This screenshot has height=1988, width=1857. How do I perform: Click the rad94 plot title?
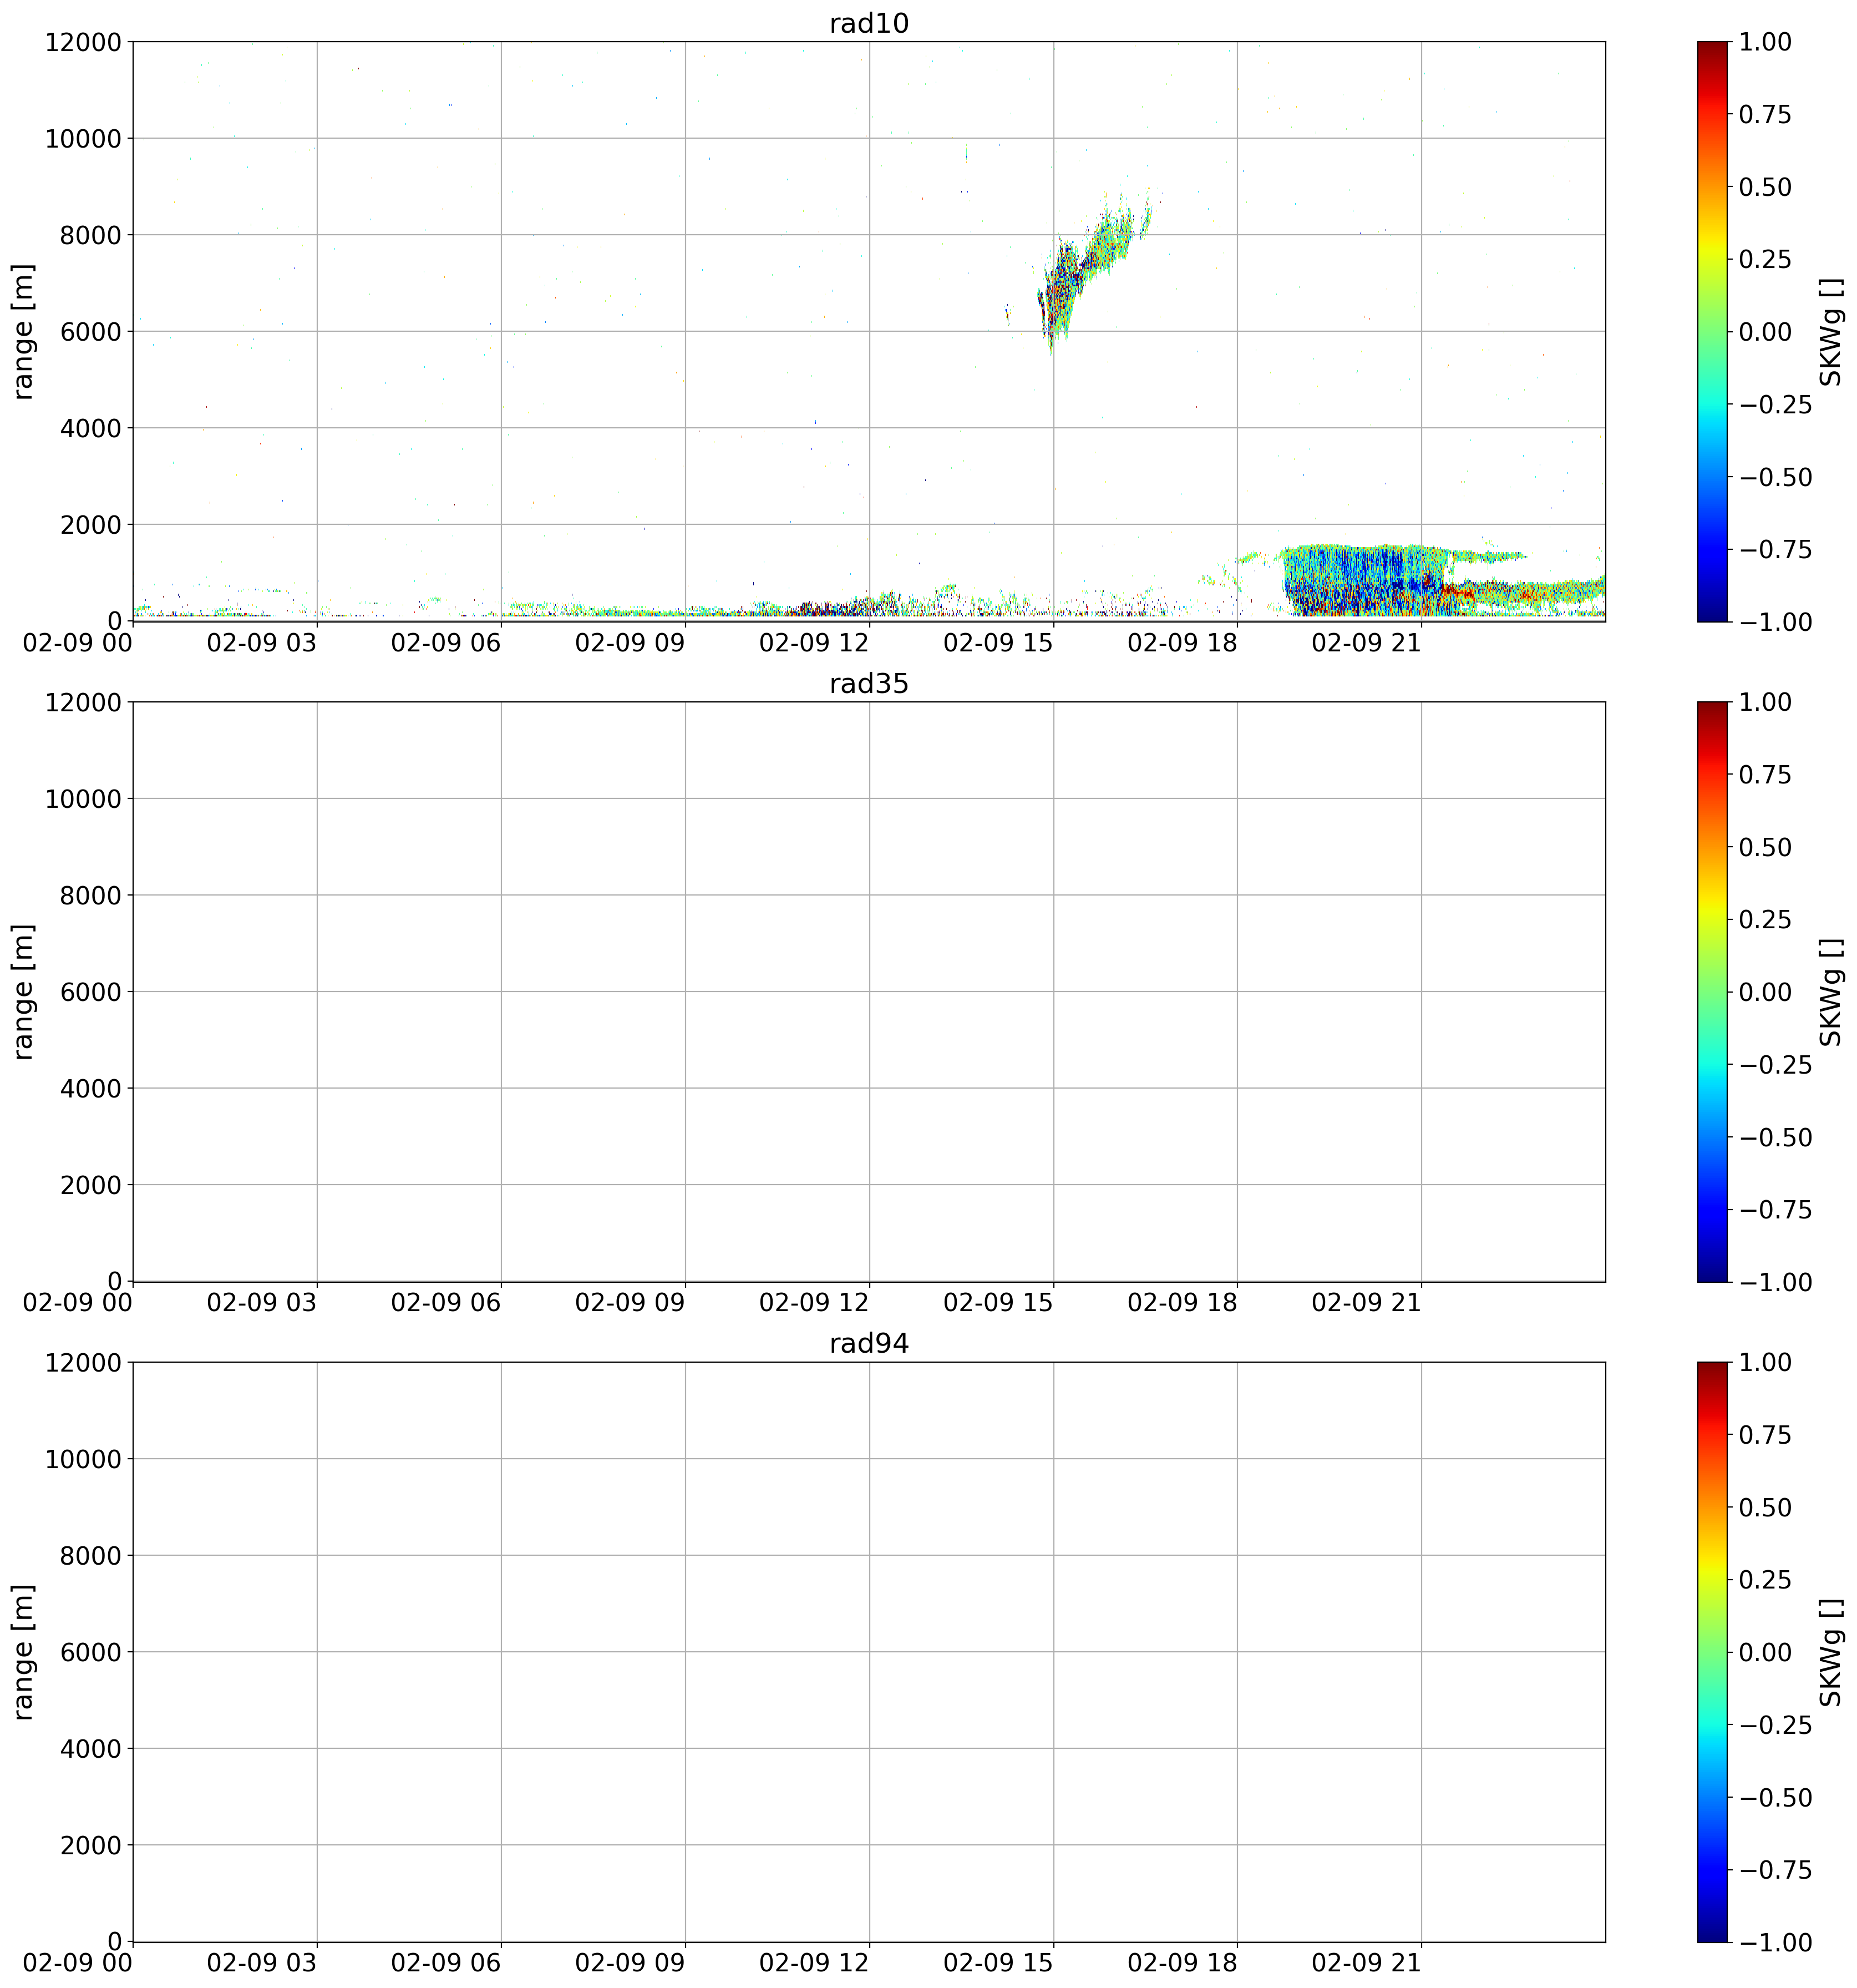tap(869, 1344)
